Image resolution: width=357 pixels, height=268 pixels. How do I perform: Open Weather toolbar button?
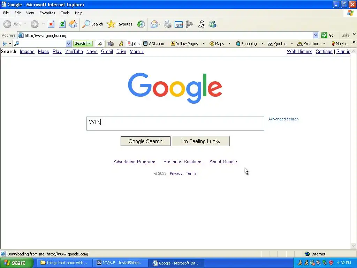coord(307,44)
